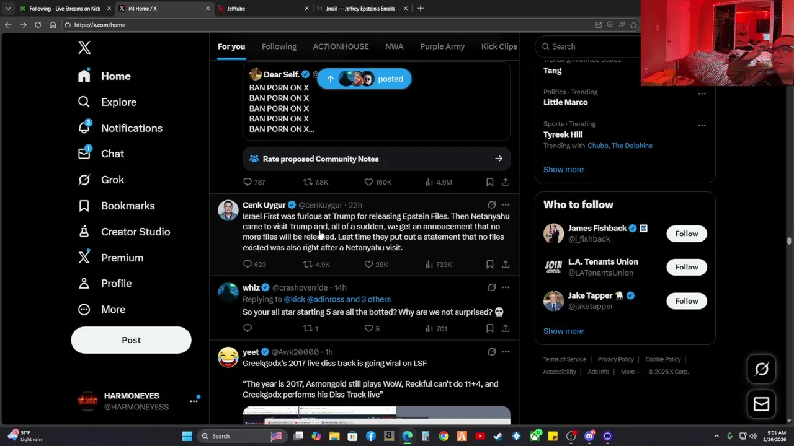Open Bookmarks in the sidebar
The image size is (794, 446).
(116, 206)
